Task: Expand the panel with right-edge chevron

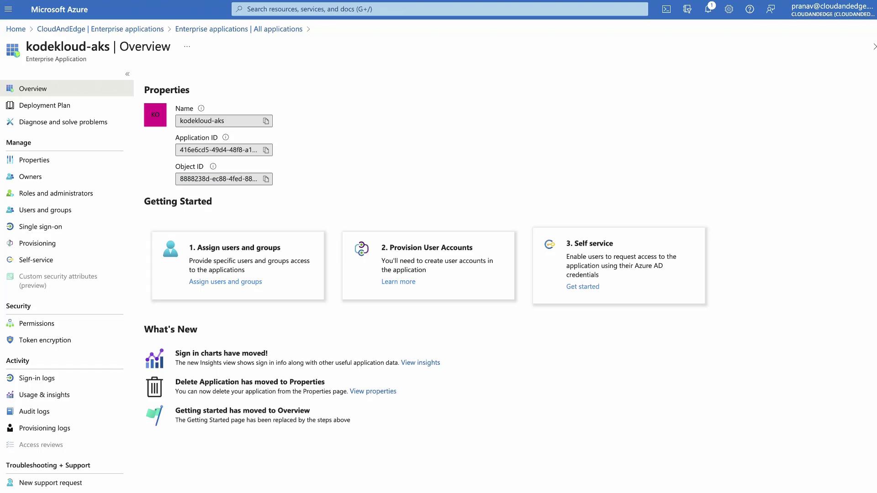Action: [874, 47]
